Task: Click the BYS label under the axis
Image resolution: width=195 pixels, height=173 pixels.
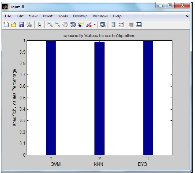Action: (x=142, y=164)
